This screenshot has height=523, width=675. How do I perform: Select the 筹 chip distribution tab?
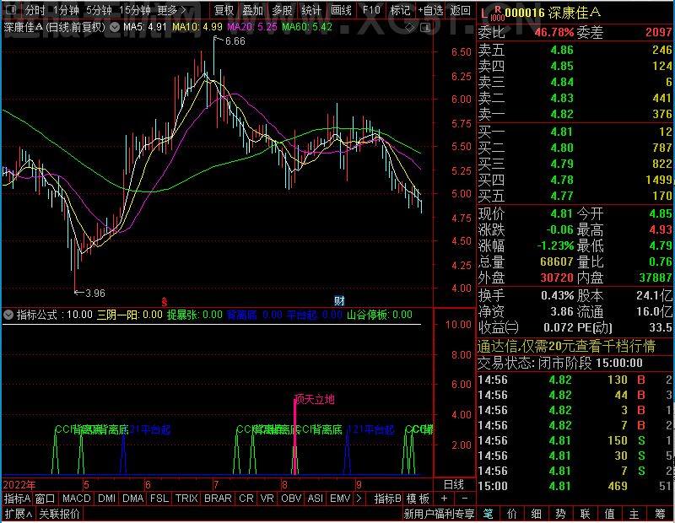[661, 514]
